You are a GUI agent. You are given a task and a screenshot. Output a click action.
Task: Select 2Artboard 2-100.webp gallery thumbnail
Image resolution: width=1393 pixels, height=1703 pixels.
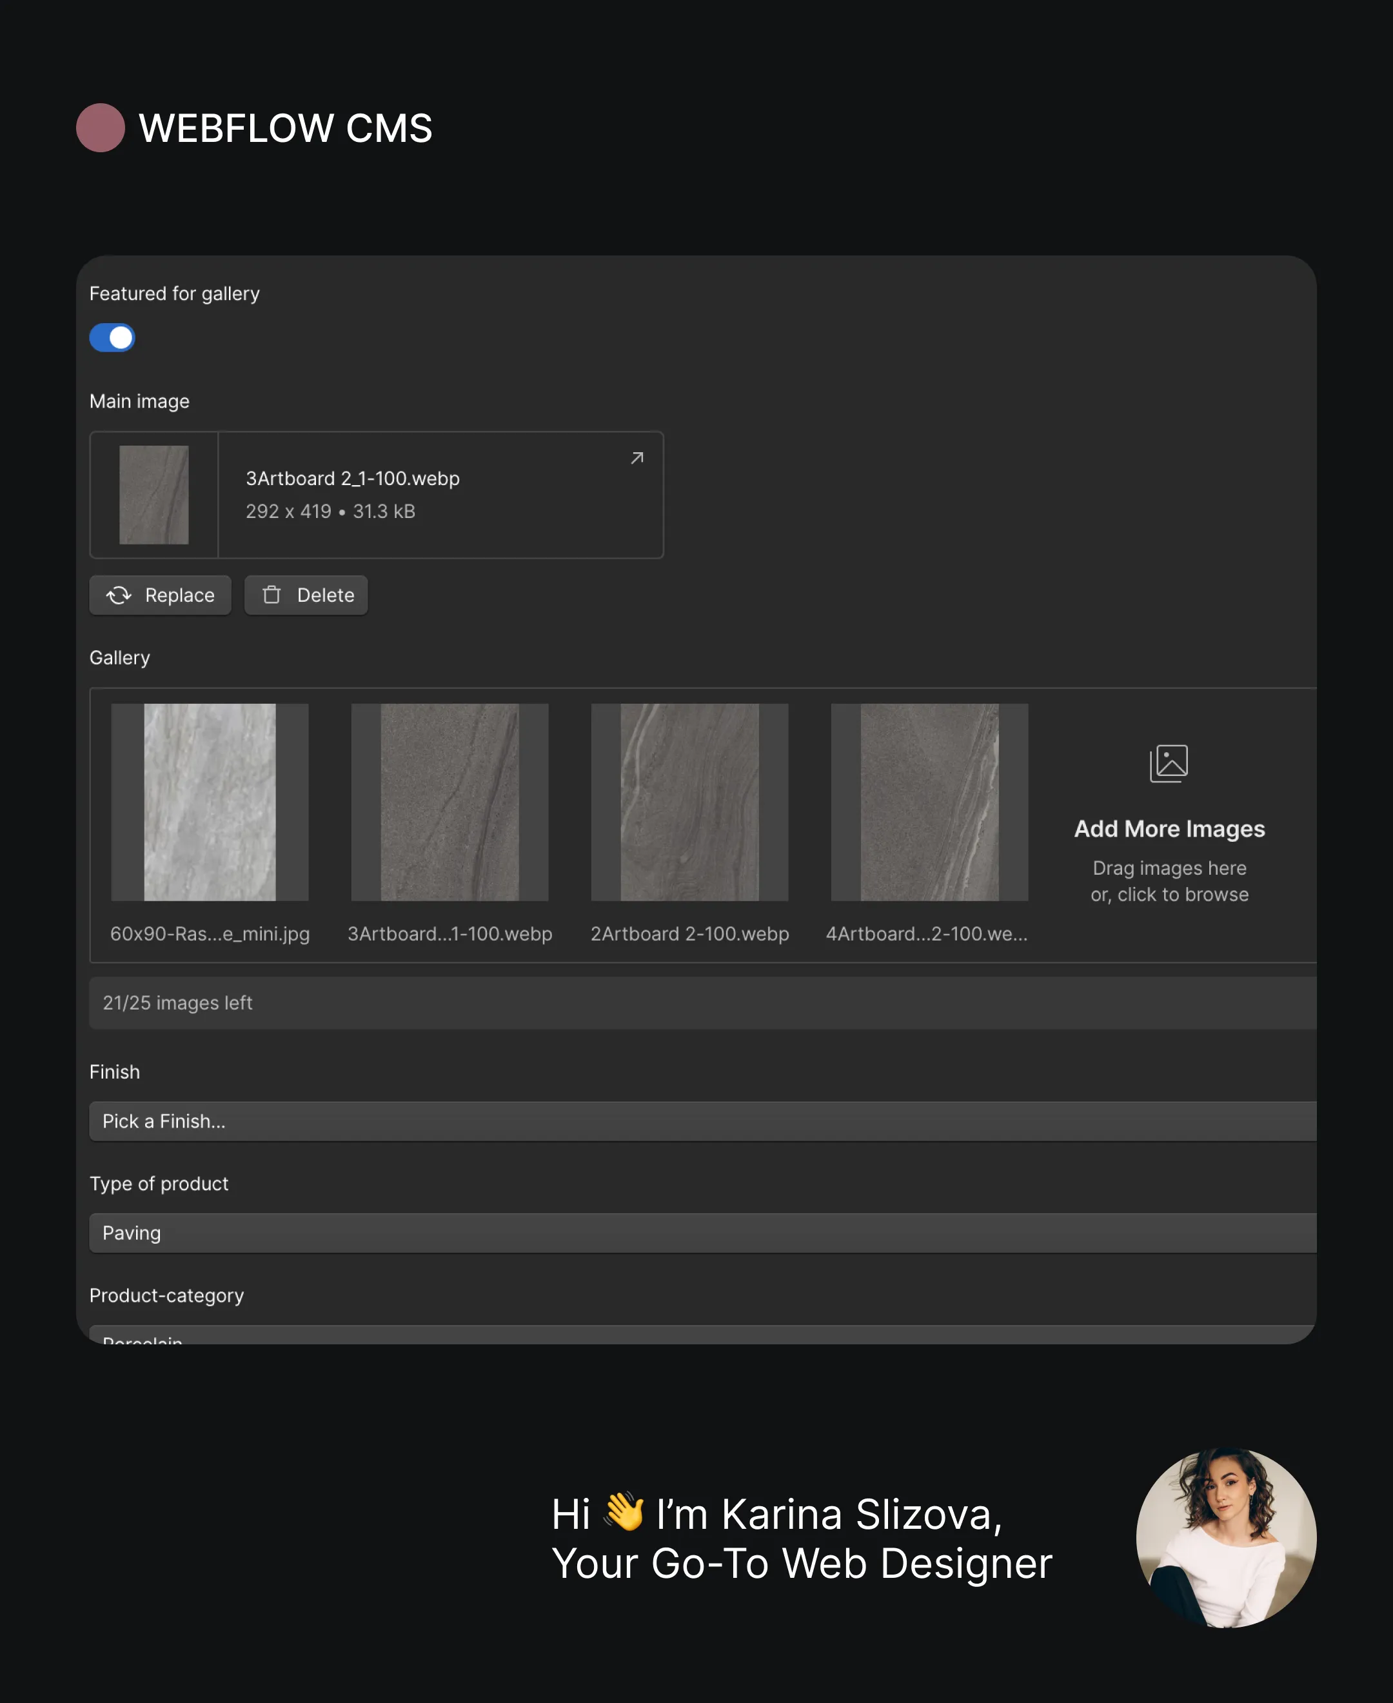pos(689,802)
